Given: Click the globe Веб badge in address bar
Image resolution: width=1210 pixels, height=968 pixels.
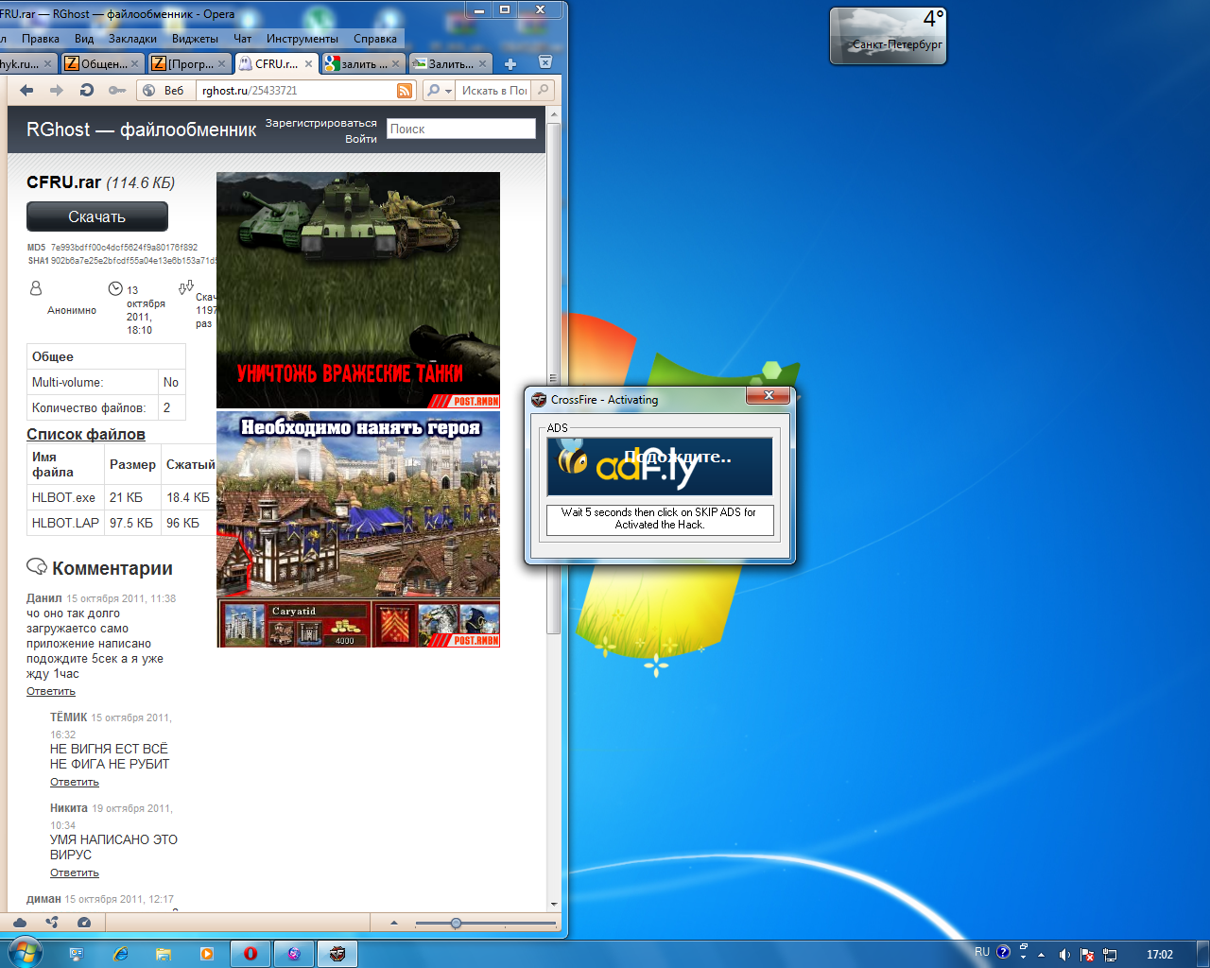Looking at the screenshot, I should [x=164, y=91].
